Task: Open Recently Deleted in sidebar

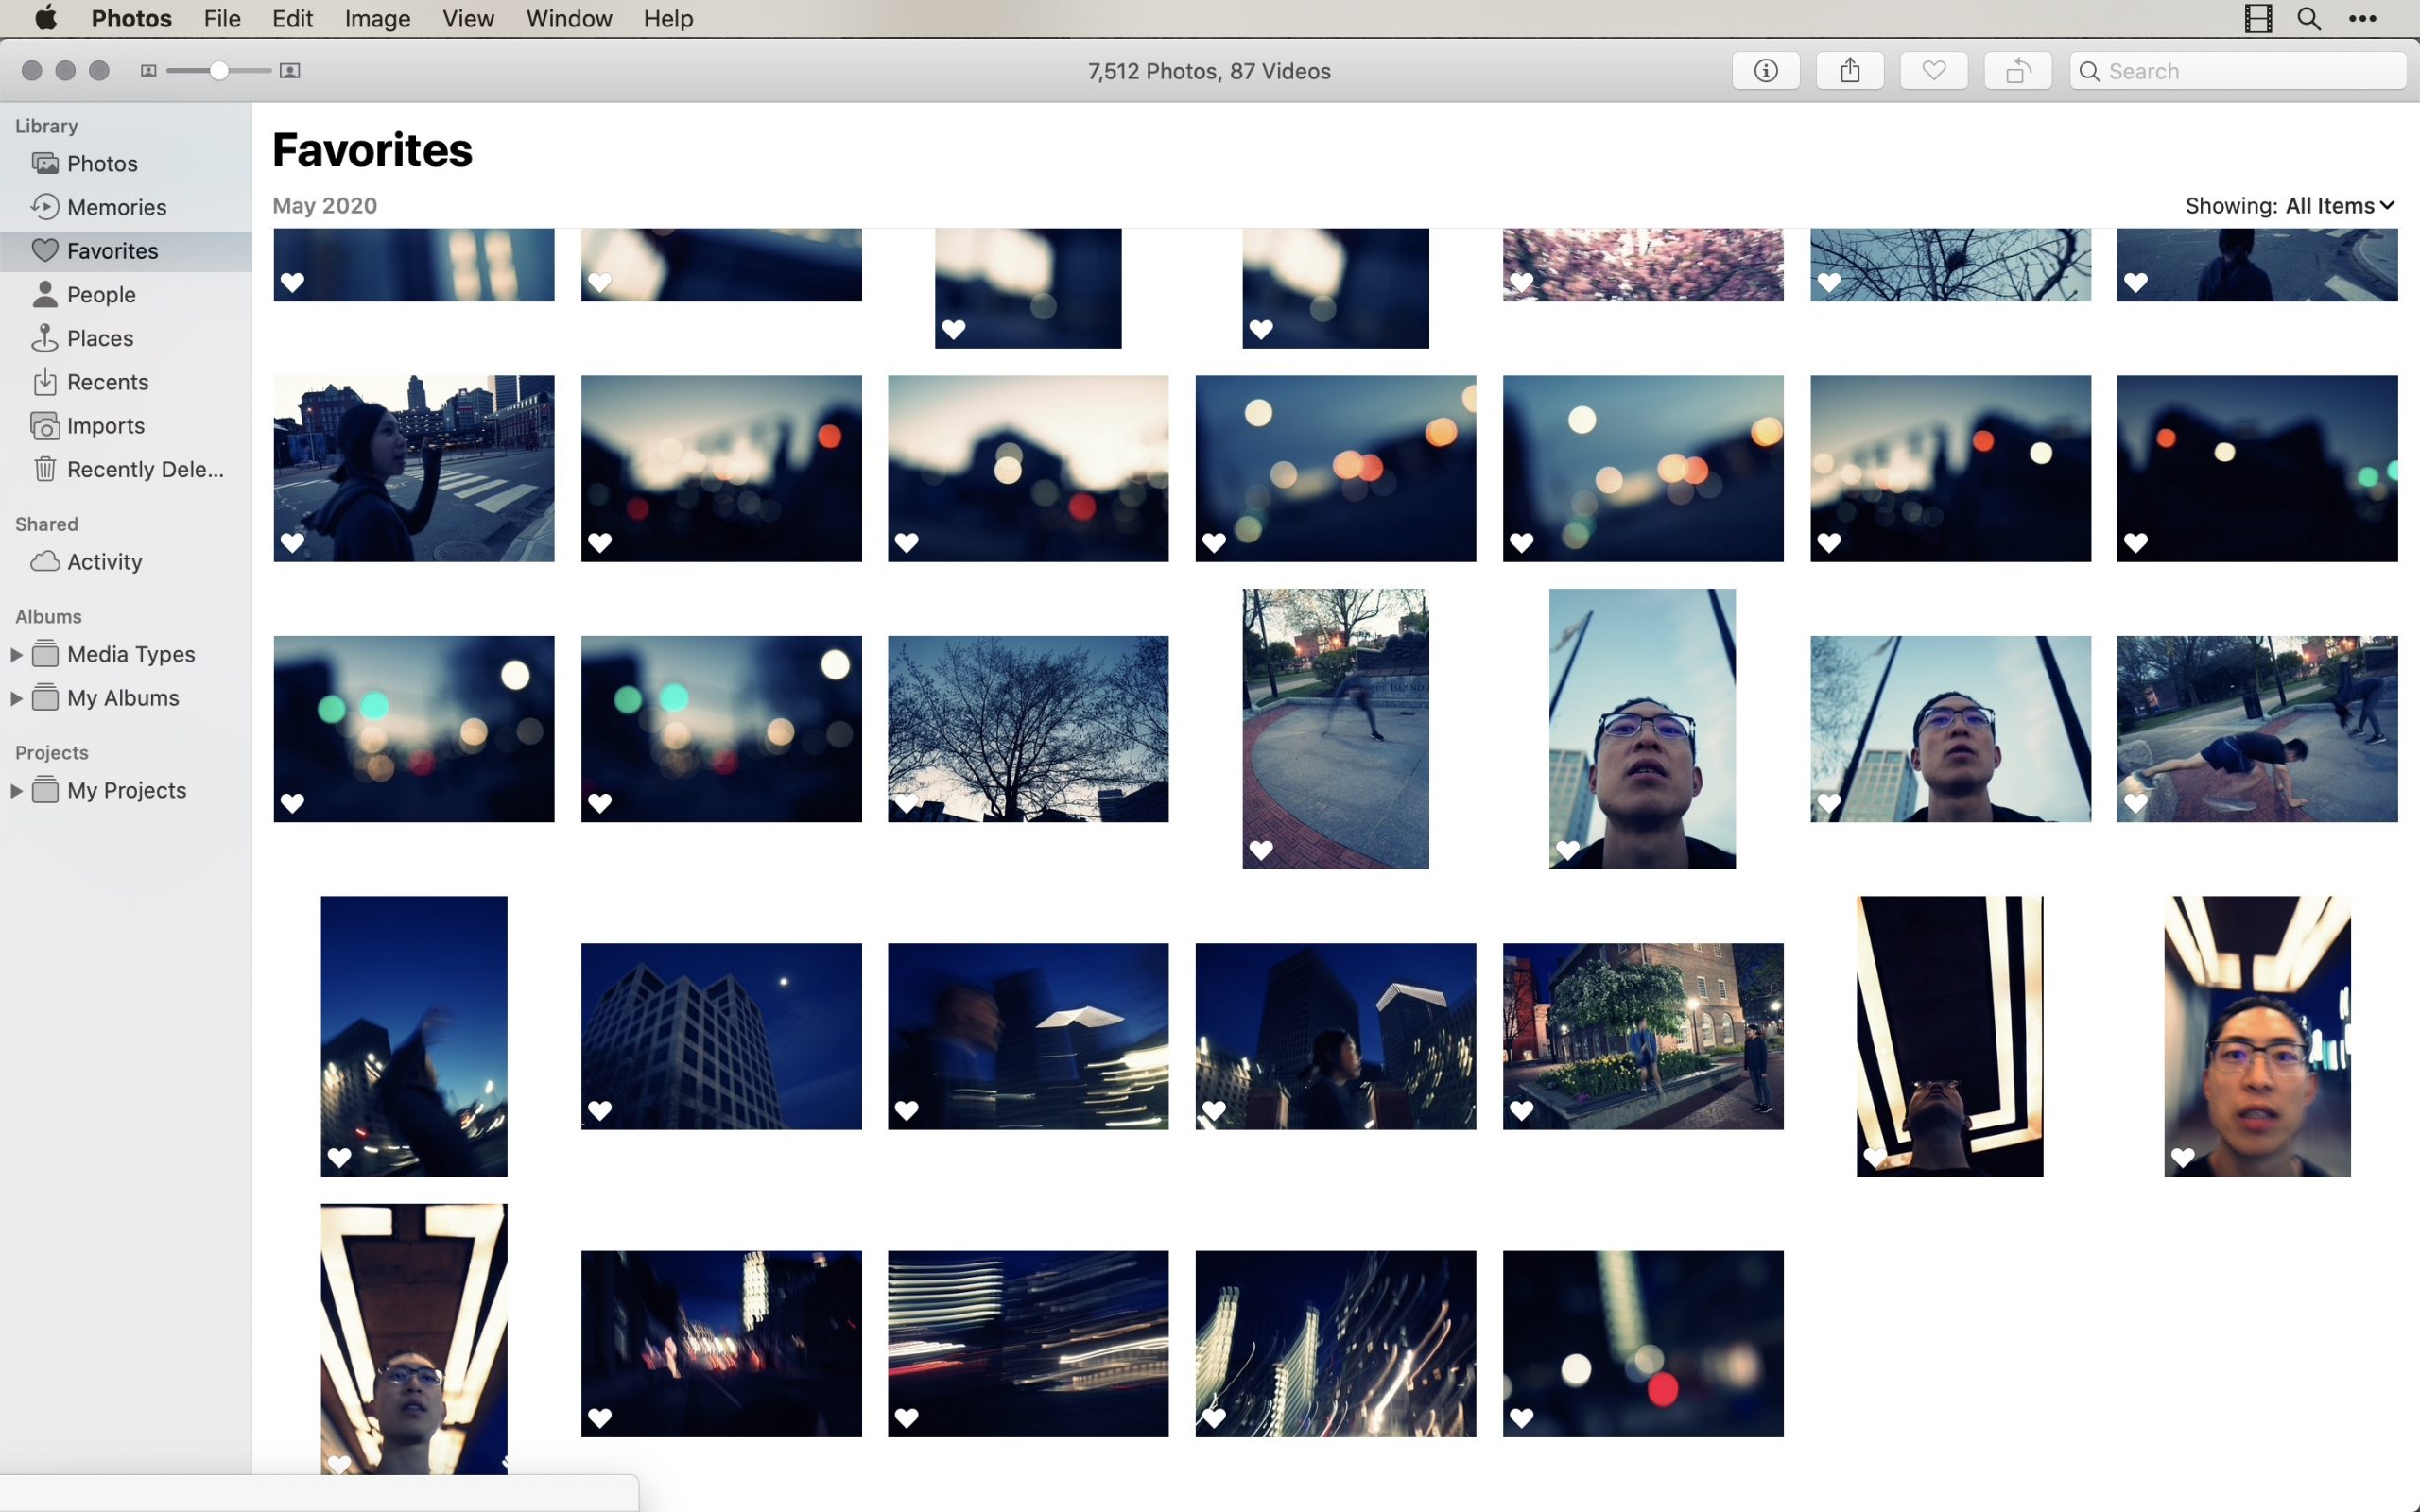Action: point(144,469)
